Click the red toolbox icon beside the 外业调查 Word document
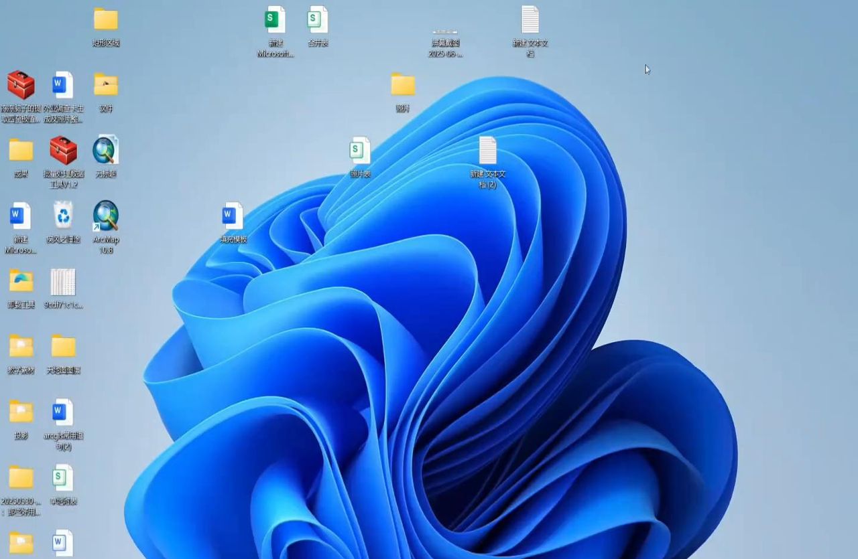The width and height of the screenshot is (858, 559). point(21,85)
